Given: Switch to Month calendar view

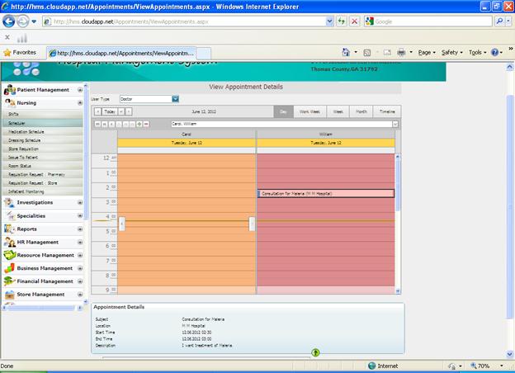Looking at the screenshot, I should pos(361,111).
